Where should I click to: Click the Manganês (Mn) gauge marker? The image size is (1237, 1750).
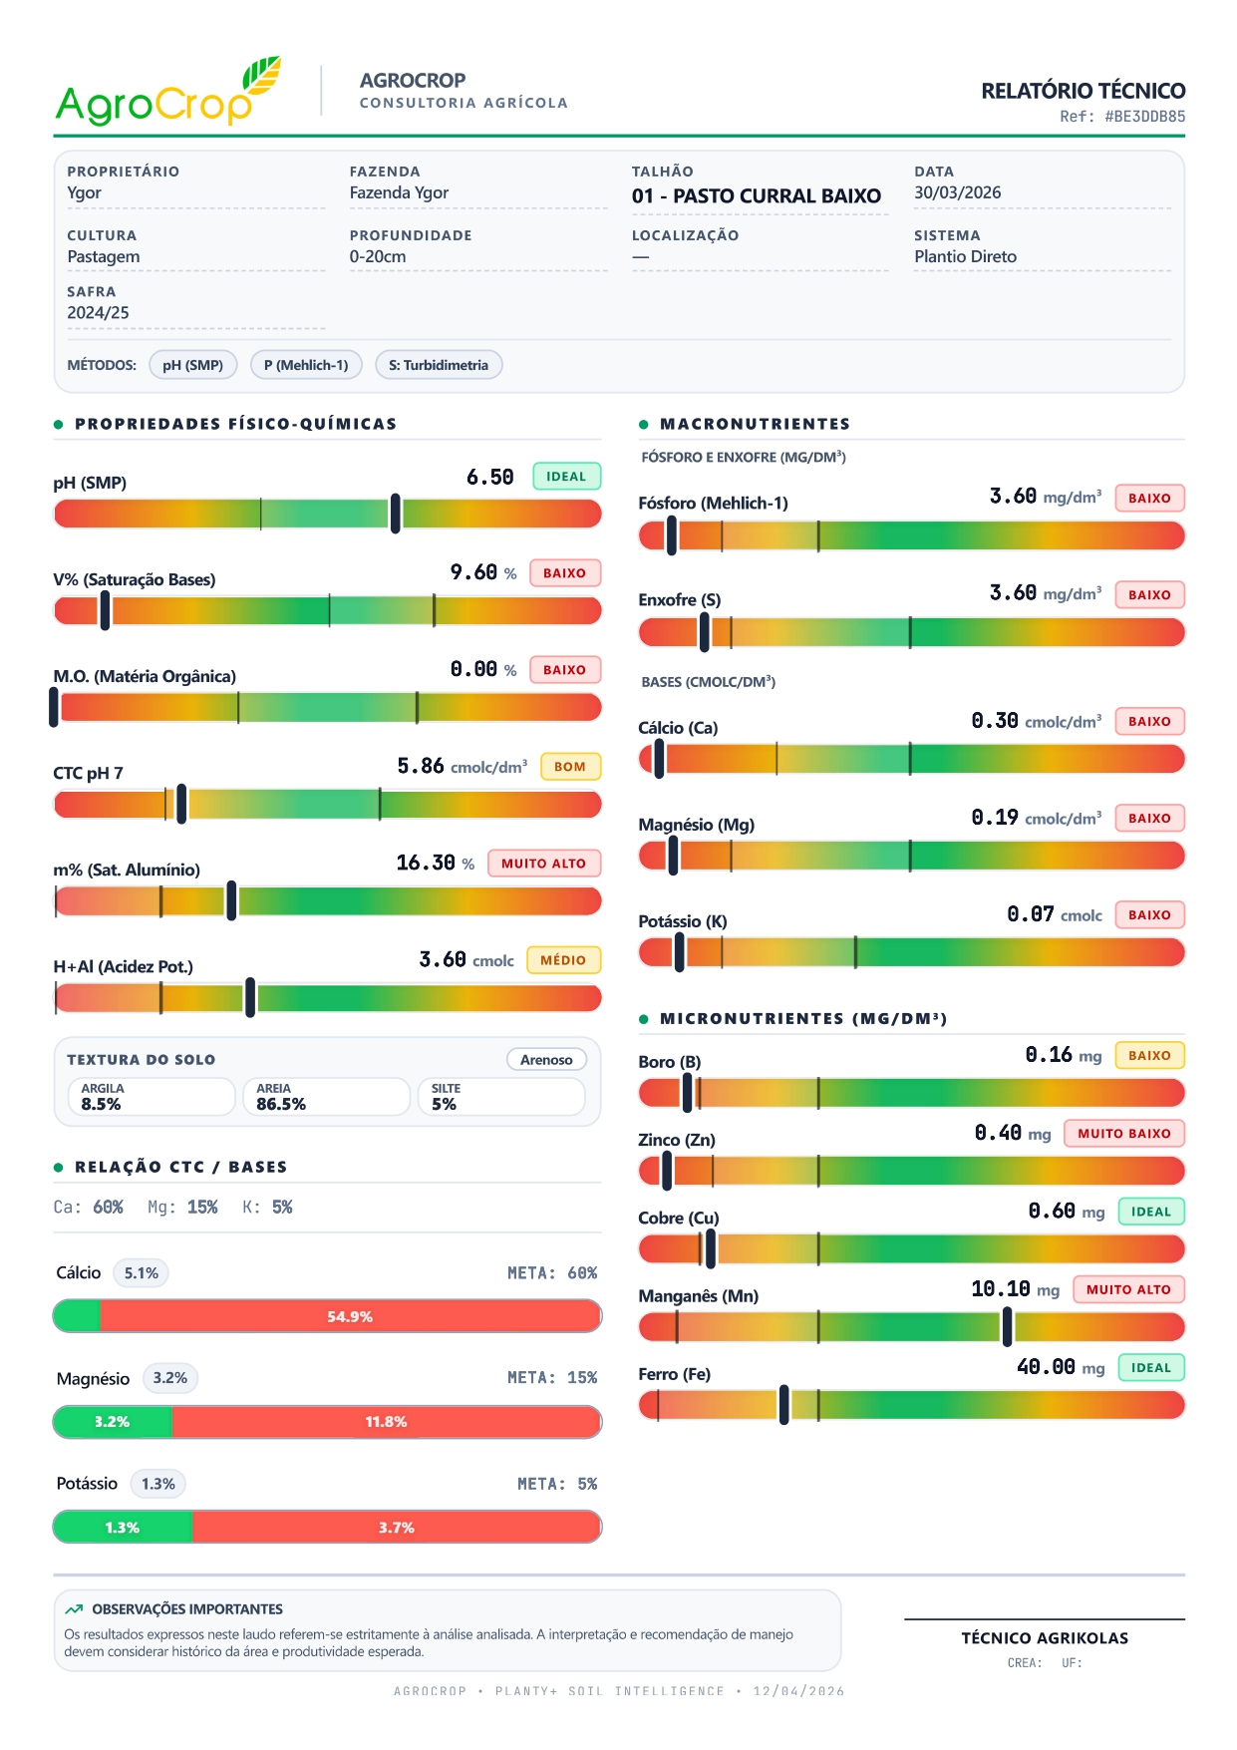1008,1327
